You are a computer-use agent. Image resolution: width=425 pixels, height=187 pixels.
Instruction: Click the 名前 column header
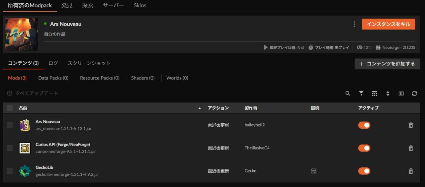[23, 108]
